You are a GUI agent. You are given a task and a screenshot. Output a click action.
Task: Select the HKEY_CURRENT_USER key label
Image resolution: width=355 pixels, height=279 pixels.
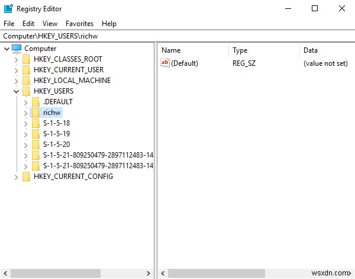click(69, 70)
